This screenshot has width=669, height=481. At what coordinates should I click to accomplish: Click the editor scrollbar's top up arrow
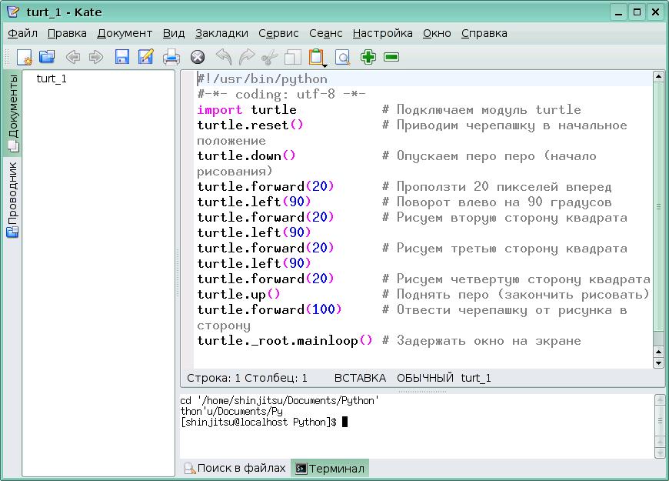pos(658,77)
